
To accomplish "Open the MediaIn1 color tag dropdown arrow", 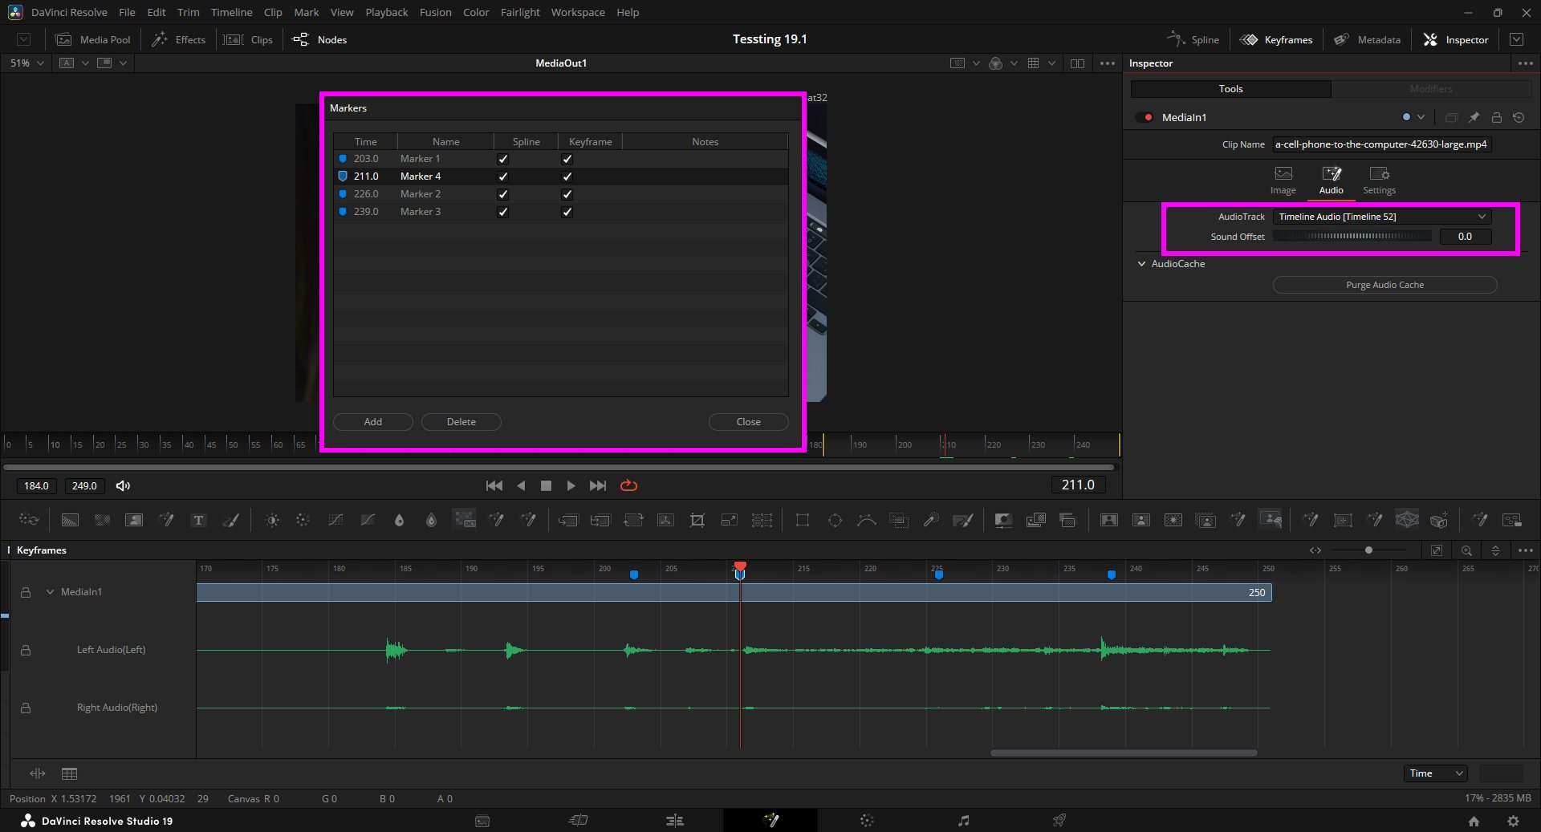I will coord(1421,117).
